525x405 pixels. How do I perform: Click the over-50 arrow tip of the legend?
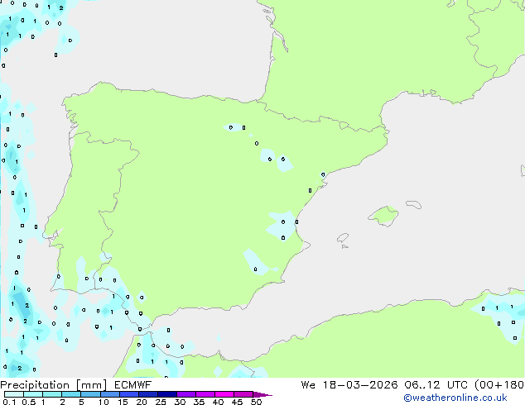coord(262,394)
